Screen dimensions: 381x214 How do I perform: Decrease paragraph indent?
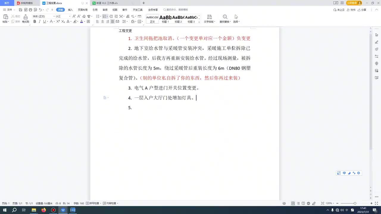click(111, 16)
